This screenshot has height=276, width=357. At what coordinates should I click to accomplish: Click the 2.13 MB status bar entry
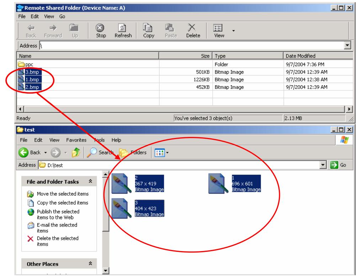click(x=314, y=118)
